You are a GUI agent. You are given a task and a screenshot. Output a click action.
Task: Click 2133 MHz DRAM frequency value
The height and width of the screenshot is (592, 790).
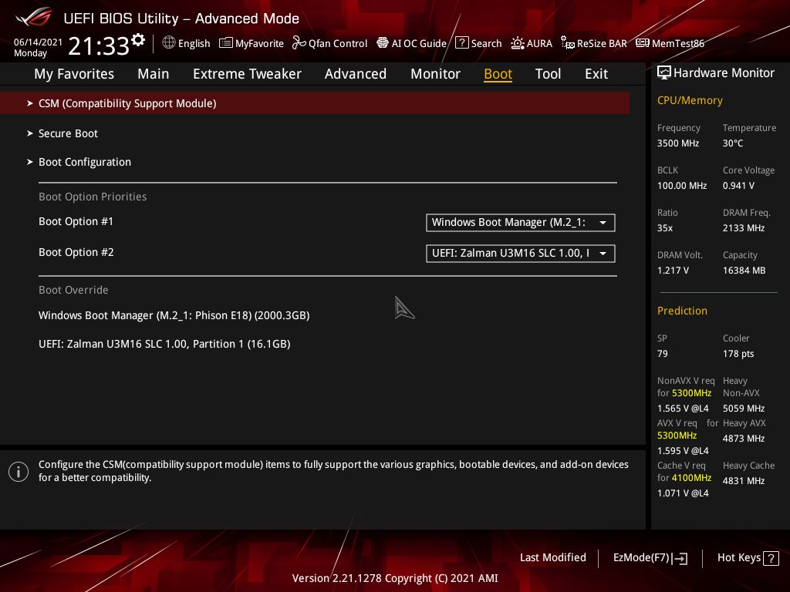744,228
